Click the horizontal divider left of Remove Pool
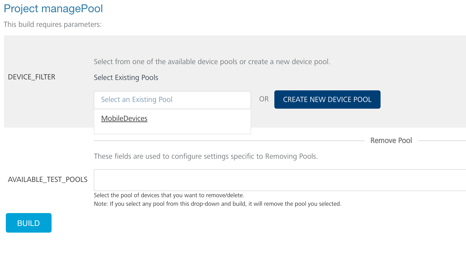 (x=229, y=141)
